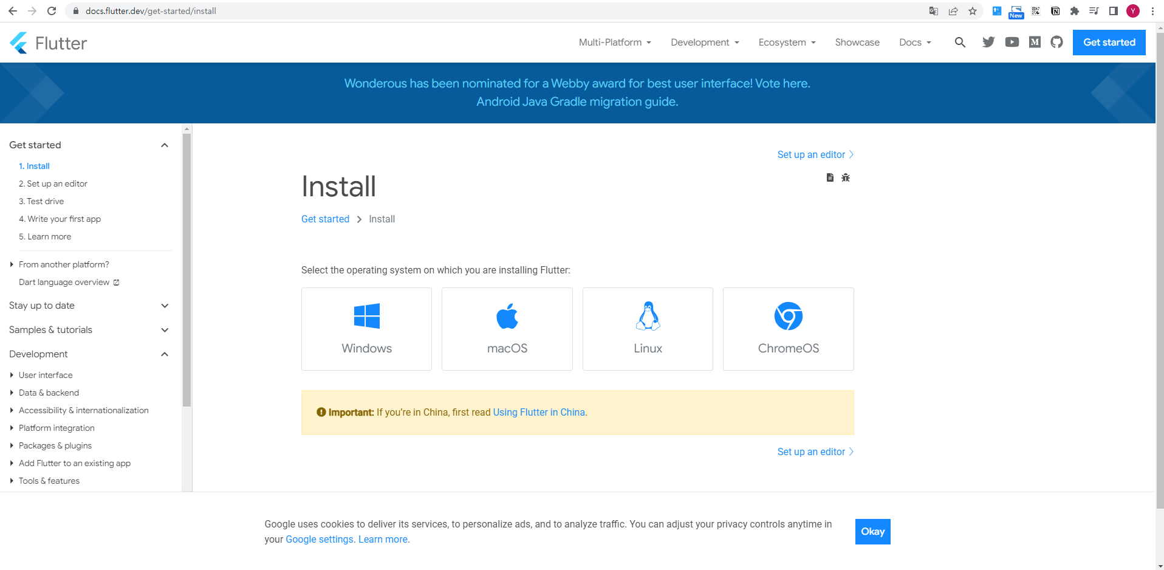Expand the Samples & tutorials section
The image size is (1164, 570).
pyautogui.click(x=164, y=330)
